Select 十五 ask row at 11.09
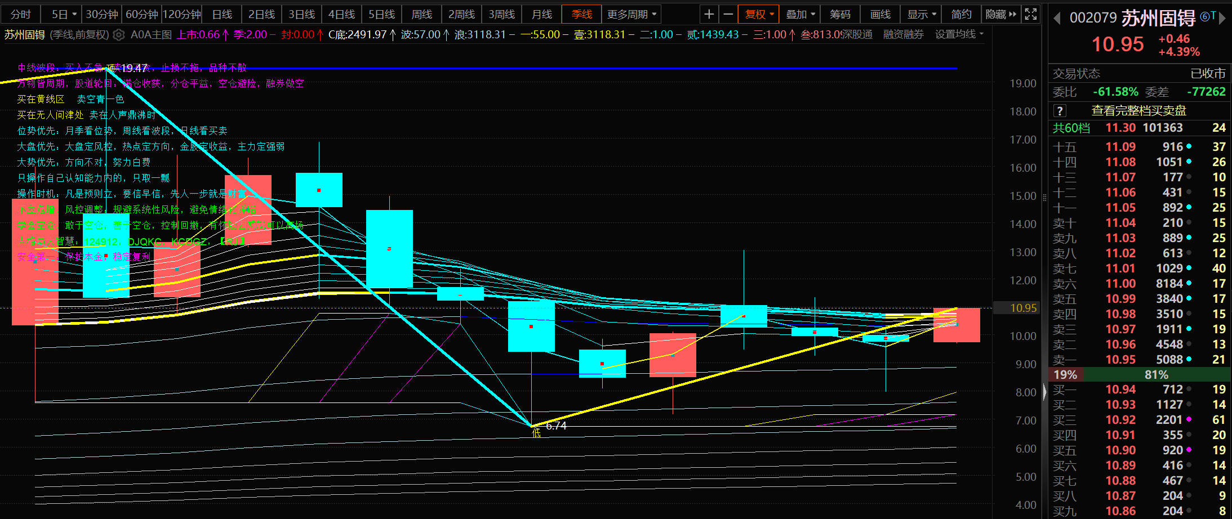The image size is (1232, 519). tap(1140, 147)
